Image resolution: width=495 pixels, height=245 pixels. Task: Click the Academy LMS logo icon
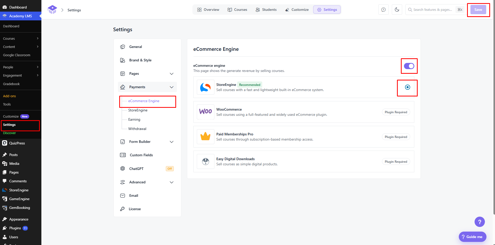tap(52, 10)
